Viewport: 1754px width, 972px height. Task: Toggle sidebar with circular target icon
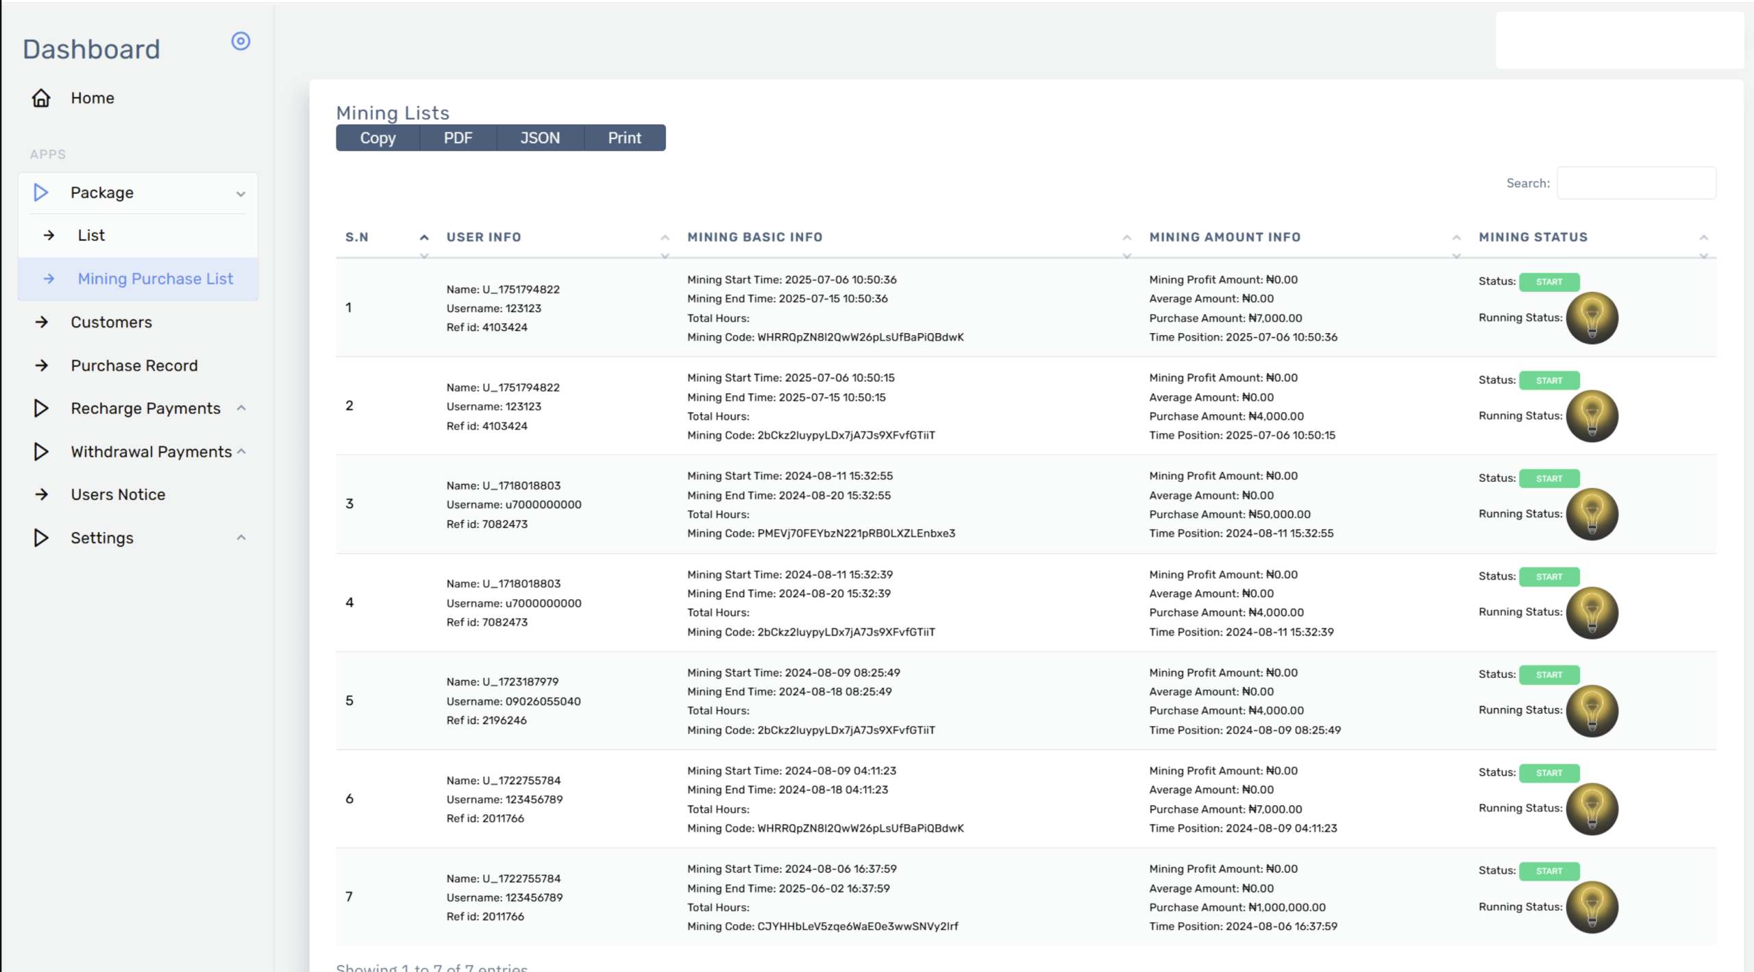coord(240,41)
